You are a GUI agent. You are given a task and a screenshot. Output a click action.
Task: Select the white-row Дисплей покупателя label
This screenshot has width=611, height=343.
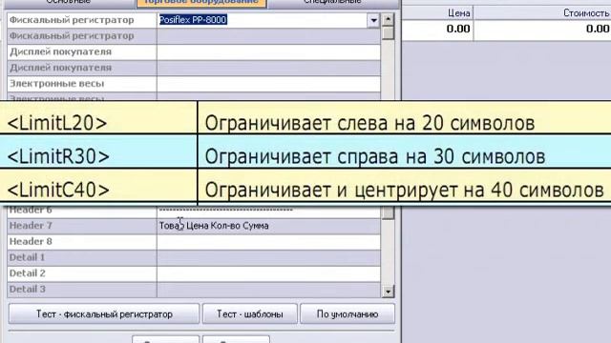[60, 51]
